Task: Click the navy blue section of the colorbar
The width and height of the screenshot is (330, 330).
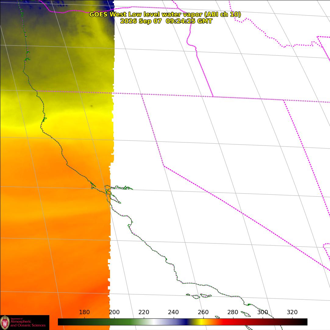Action: pos(186,322)
